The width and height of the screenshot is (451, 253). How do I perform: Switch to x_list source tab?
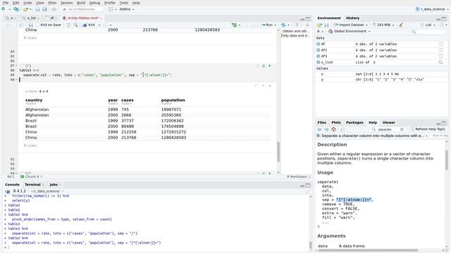click(x=31, y=18)
